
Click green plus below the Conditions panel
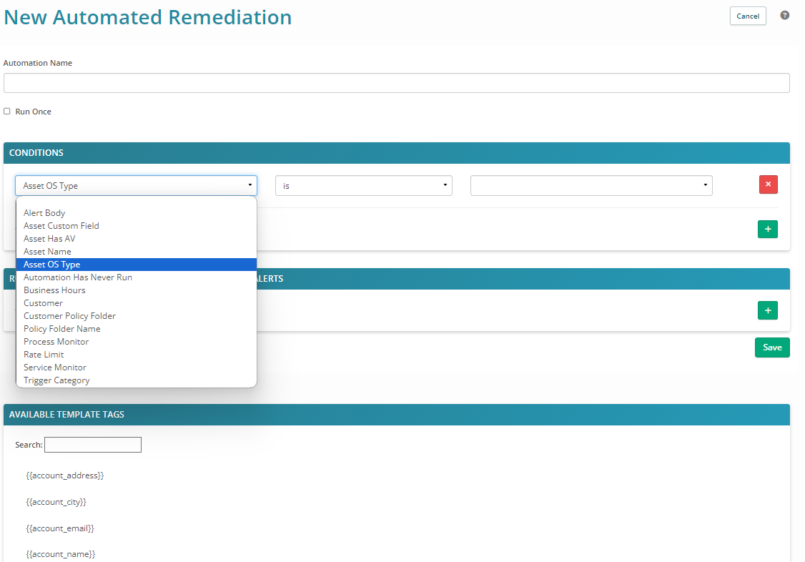[768, 310]
